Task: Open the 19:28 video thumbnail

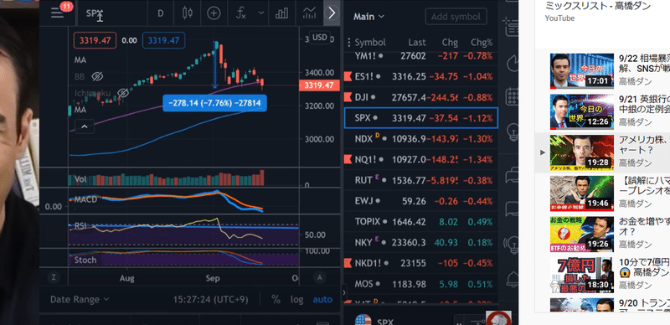Action: click(x=581, y=152)
